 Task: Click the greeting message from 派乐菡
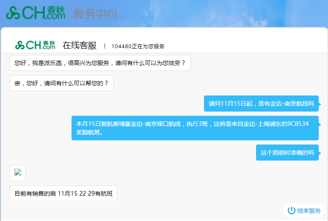coord(100,63)
